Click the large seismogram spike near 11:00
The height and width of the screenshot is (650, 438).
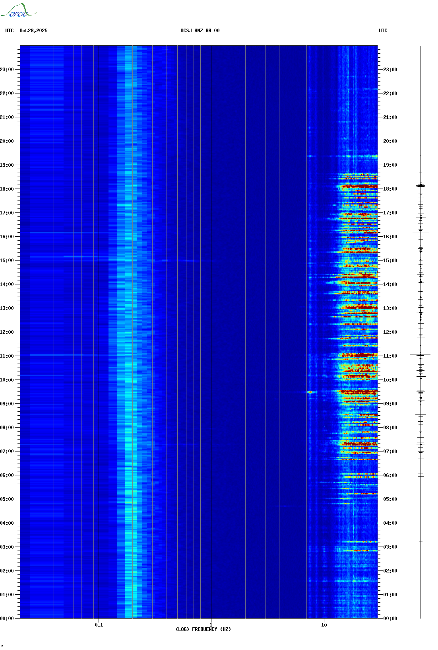(421, 354)
